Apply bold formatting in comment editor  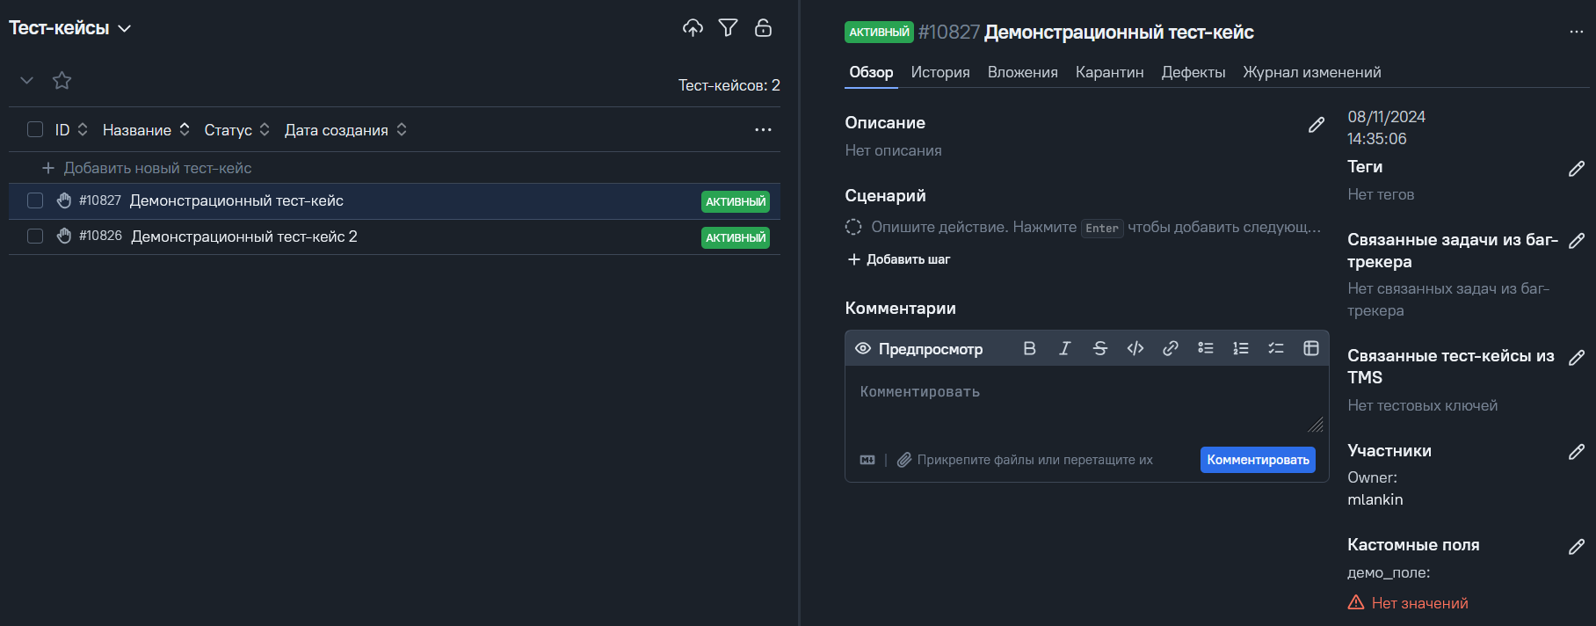1029,348
